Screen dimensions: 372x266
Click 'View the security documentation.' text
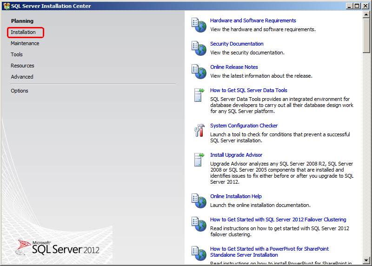click(x=247, y=53)
